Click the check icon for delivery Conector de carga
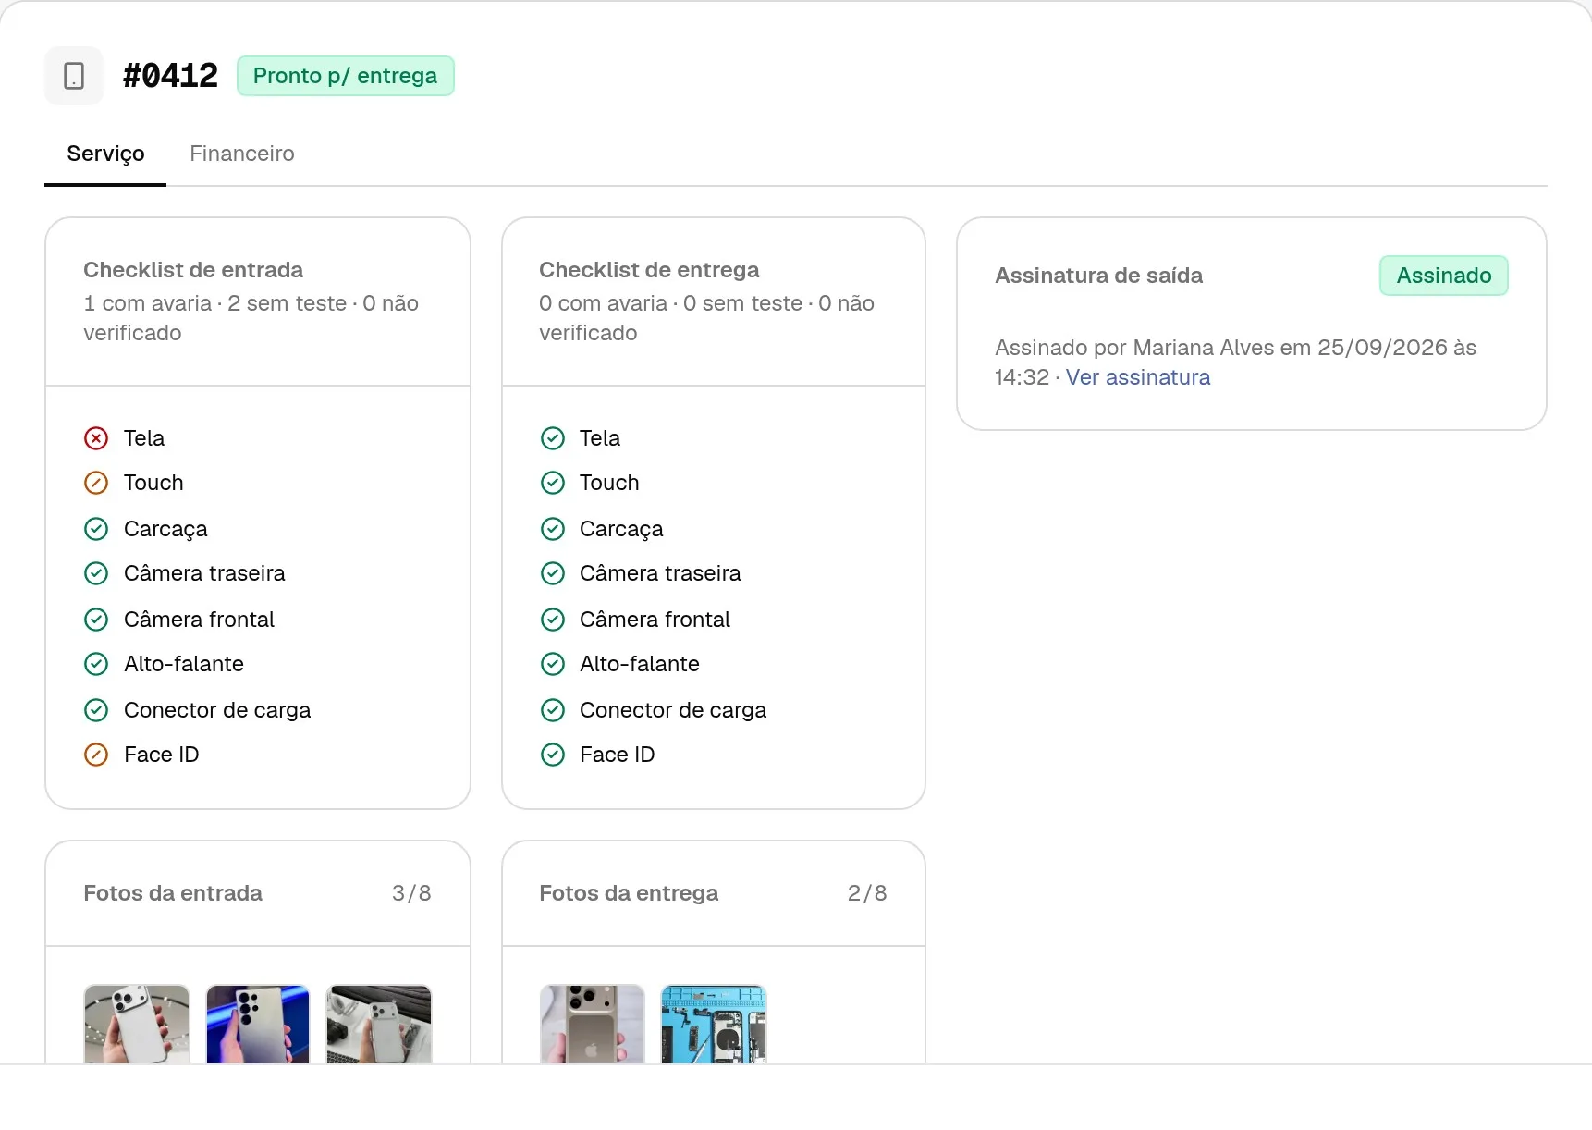Screen dimensions: 1592x1130 [x=553, y=710]
